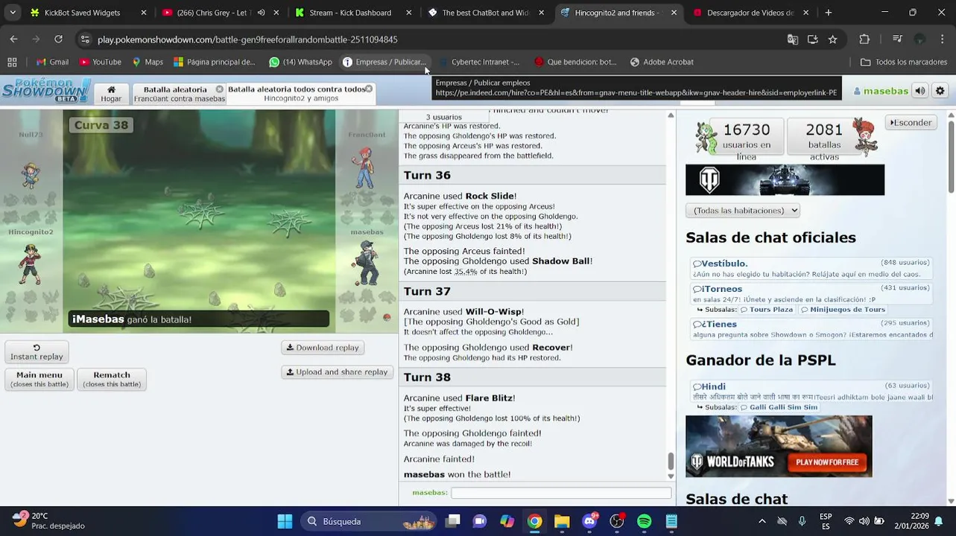Switch to Chris Grey YouTube tab
956x536 pixels.
[221, 13]
